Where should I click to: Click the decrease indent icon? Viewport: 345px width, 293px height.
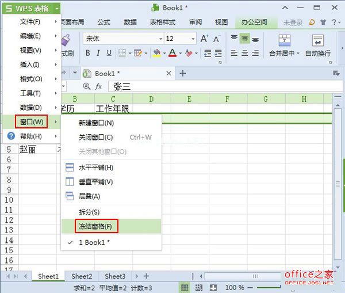coord(208,53)
